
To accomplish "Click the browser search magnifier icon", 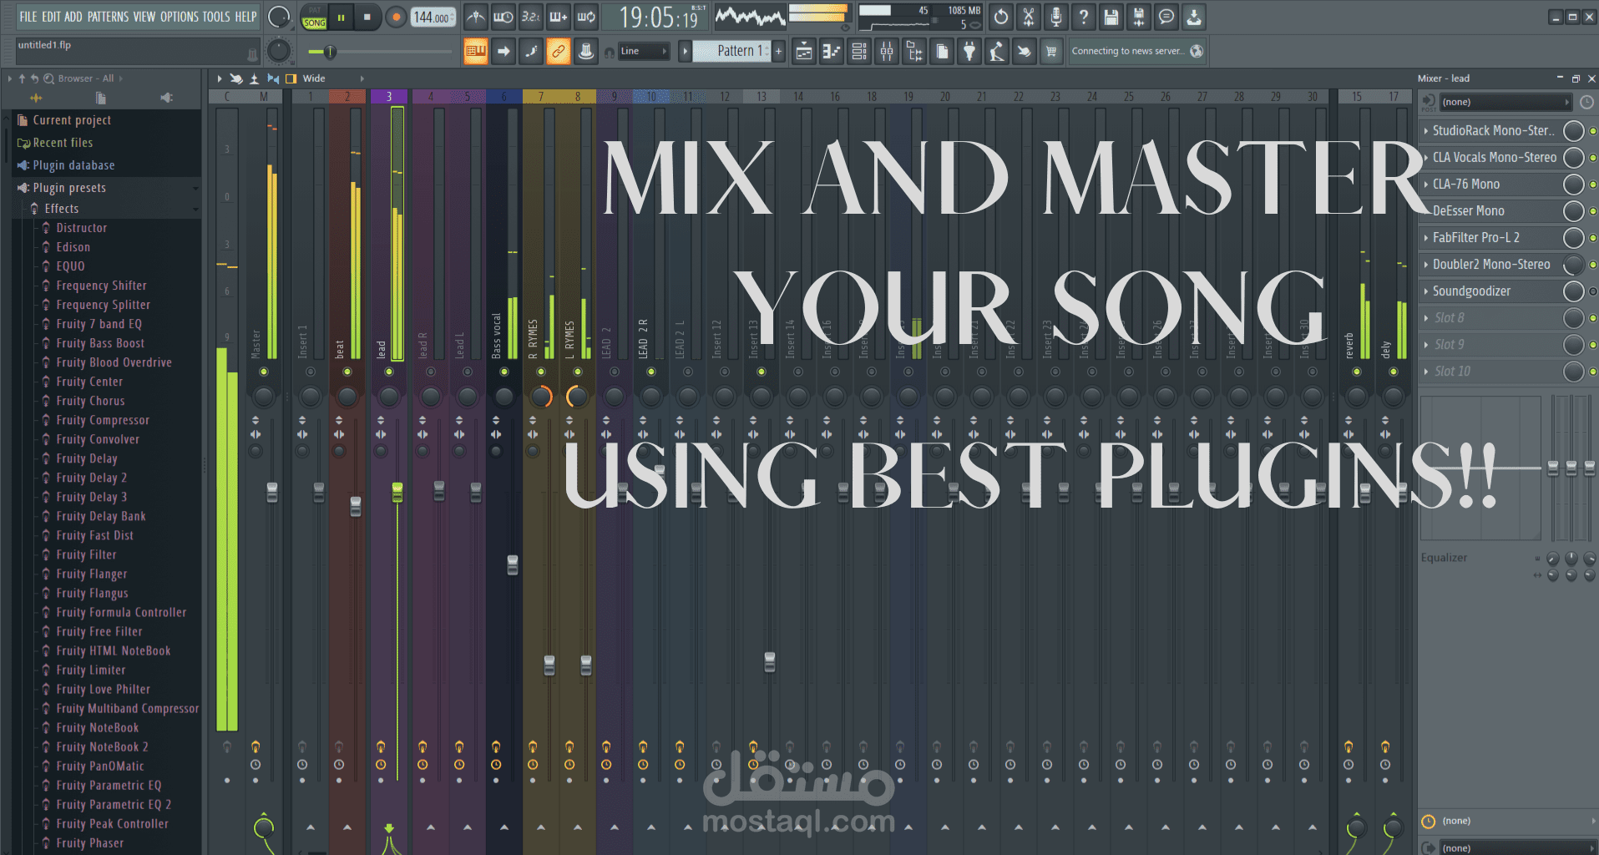I will coord(48,78).
